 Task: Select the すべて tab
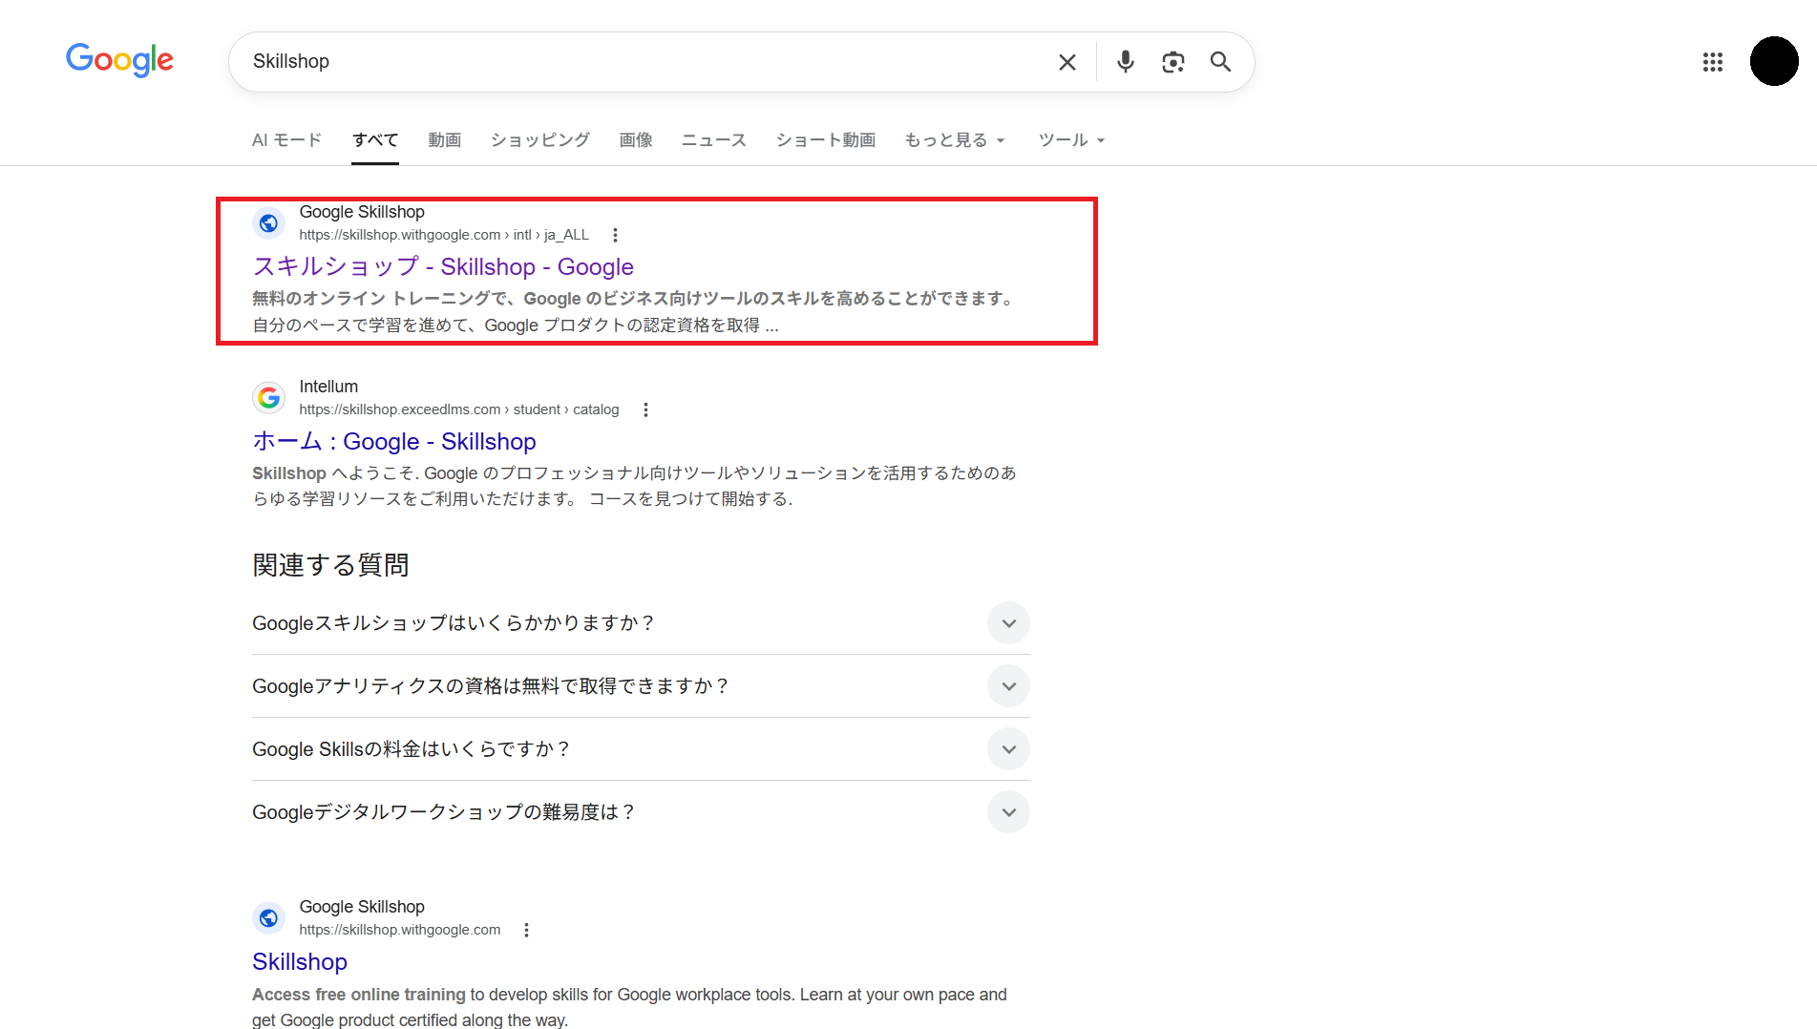375,140
